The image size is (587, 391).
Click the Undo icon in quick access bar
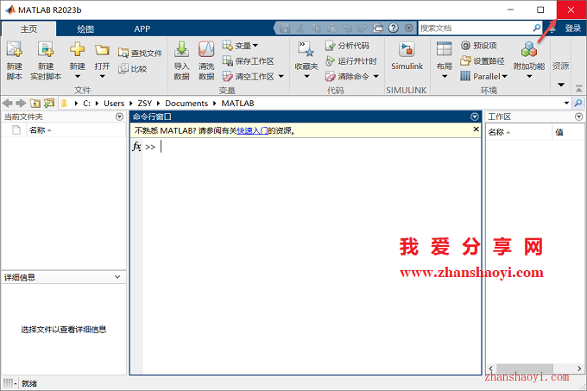coord(347,28)
